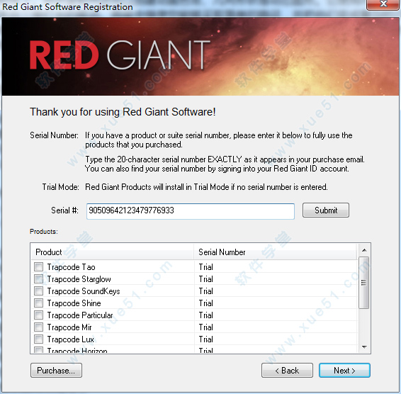Proceed with the Next button
The height and width of the screenshot is (394, 401).
344,370
